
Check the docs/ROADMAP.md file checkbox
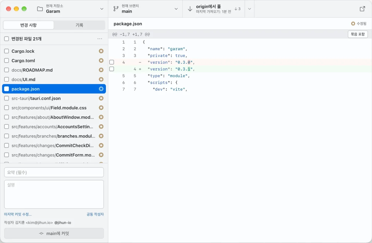tap(6, 70)
